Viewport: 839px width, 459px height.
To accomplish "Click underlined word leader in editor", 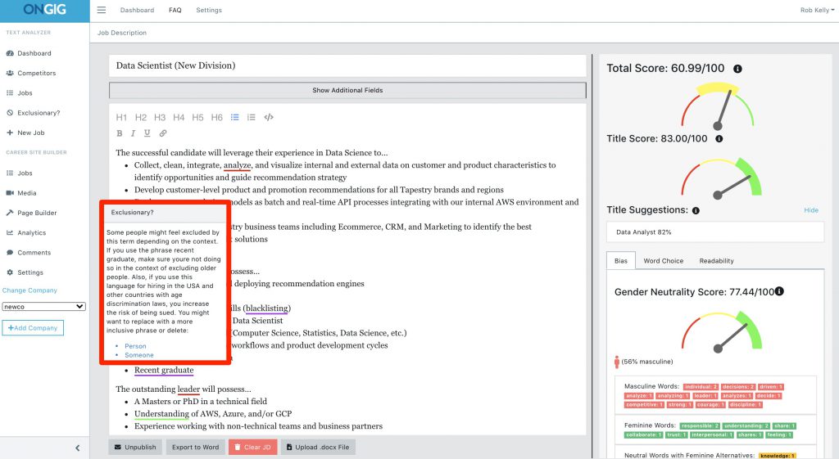I will (x=188, y=389).
